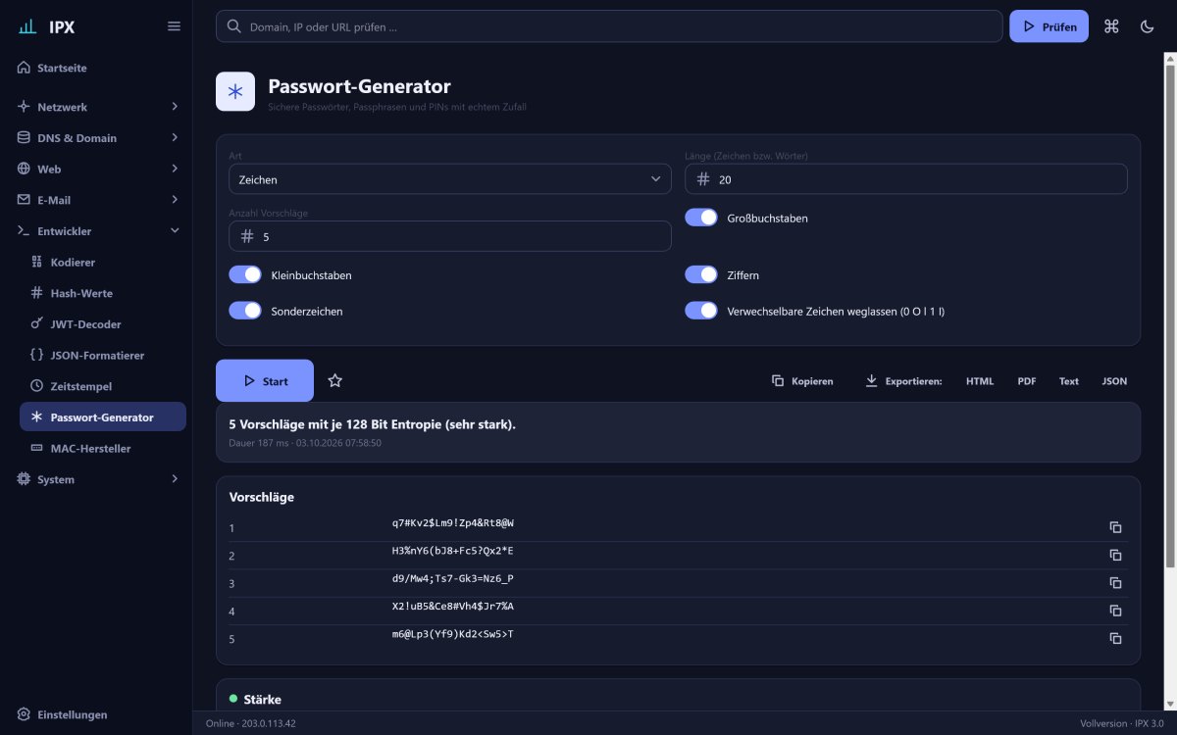
Task: Click the favorite star icon
Action: click(334, 380)
